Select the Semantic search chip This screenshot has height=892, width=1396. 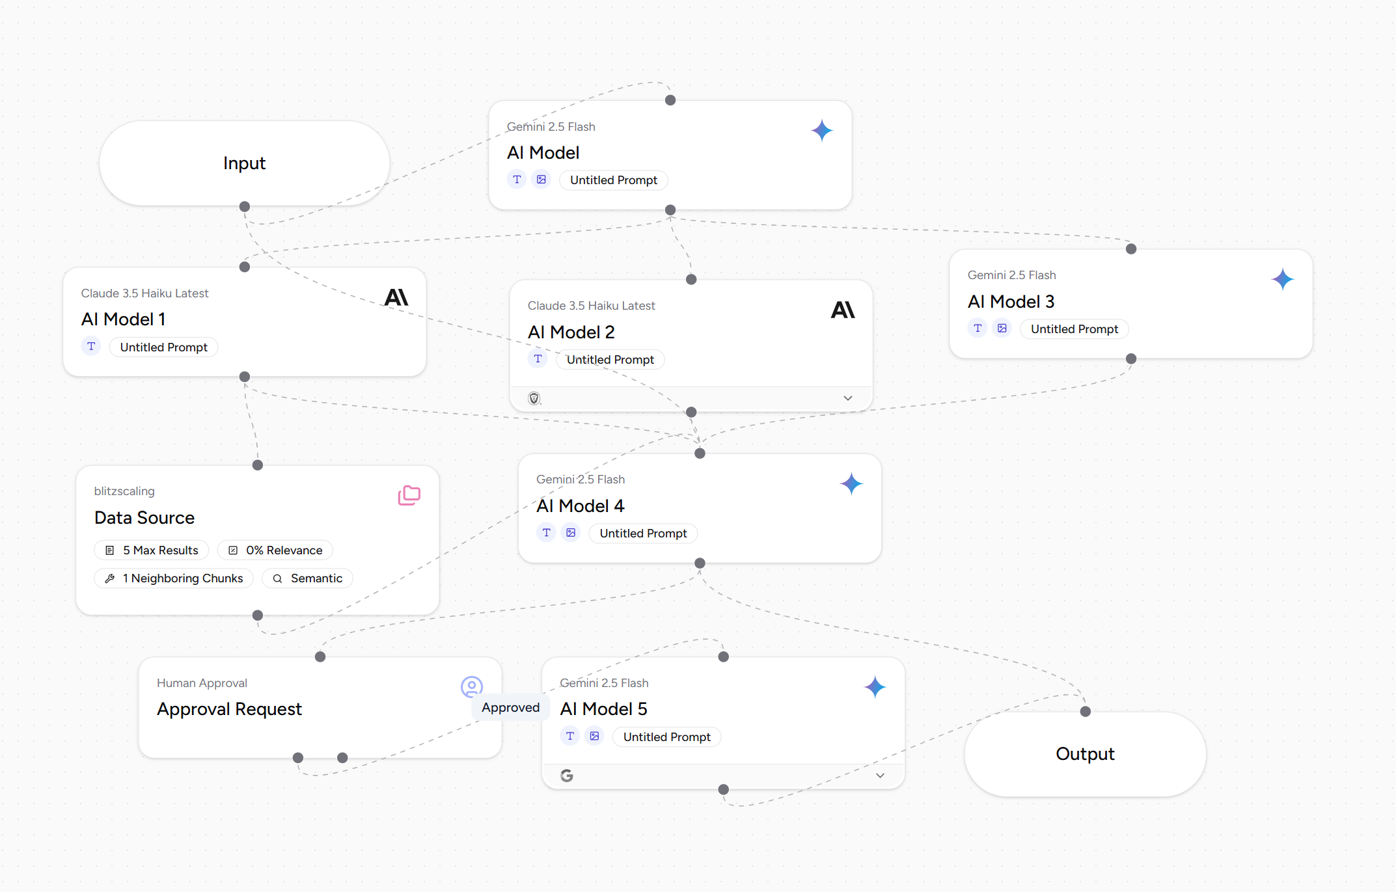pos(307,578)
